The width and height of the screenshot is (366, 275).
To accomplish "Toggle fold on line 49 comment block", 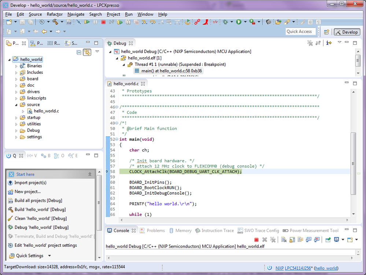I will pyautogui.click(x=117, y=123).
